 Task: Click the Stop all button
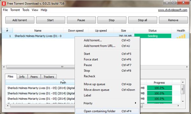143,20
